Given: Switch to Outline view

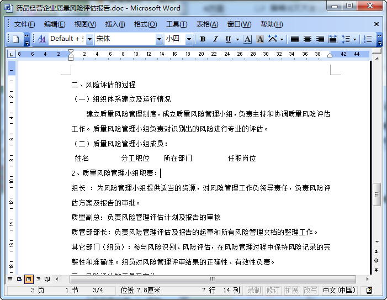Looking at the screenshot, I should pyautogui.click(x=38, y=279).
